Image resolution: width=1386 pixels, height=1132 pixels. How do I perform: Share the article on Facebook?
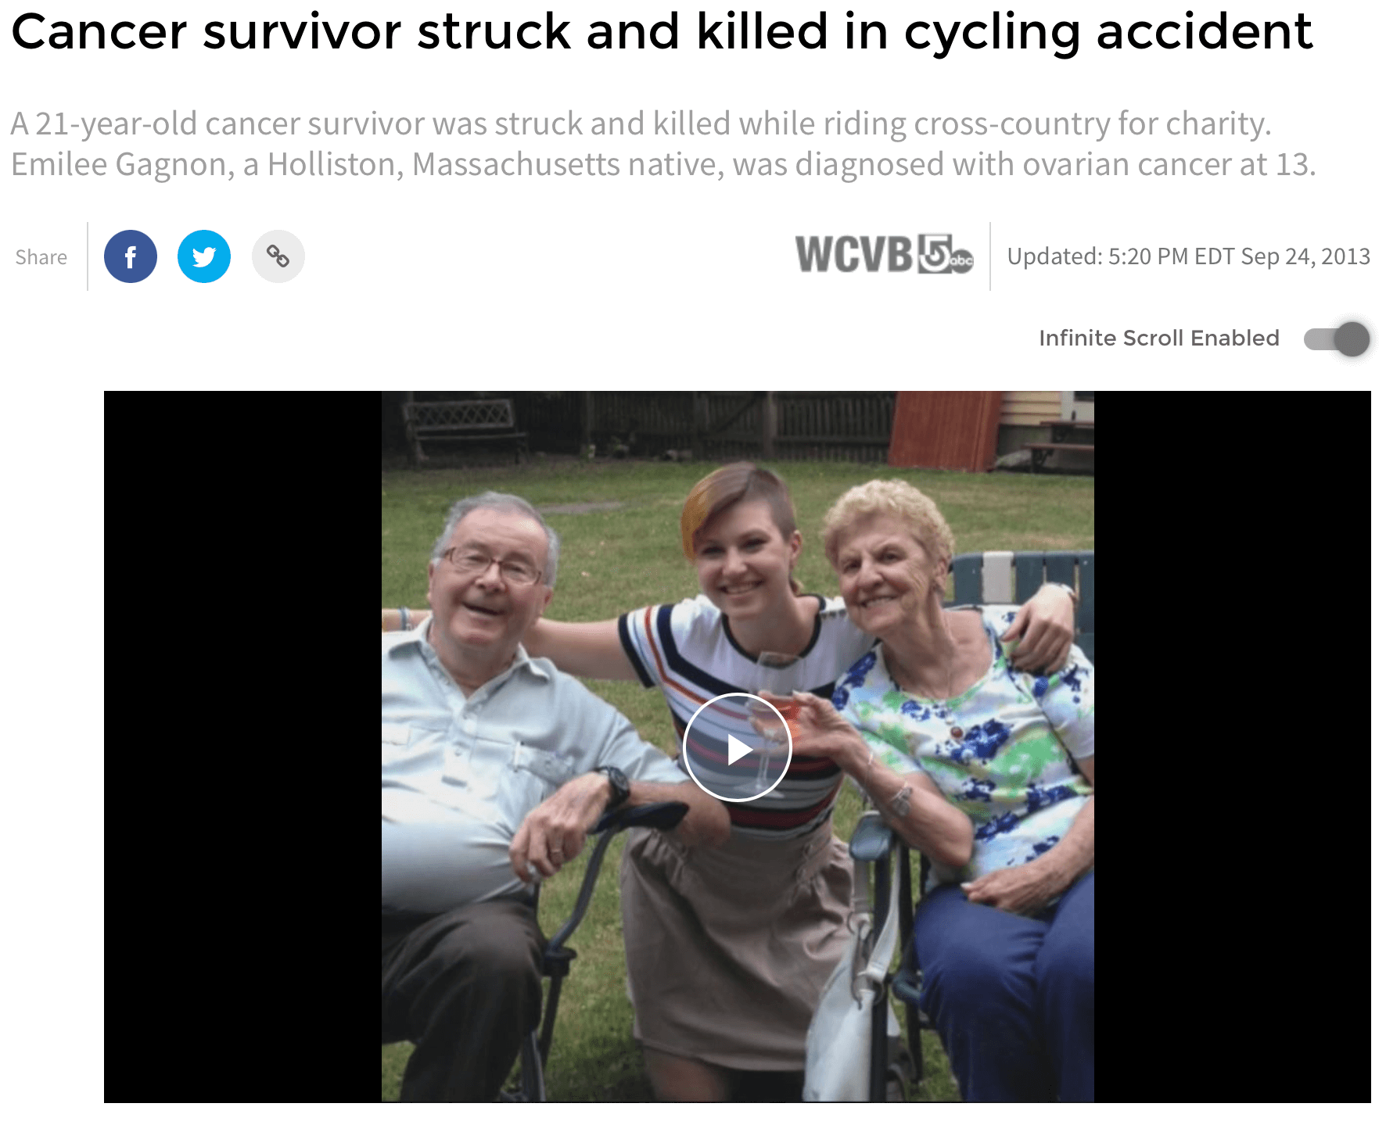131,256
